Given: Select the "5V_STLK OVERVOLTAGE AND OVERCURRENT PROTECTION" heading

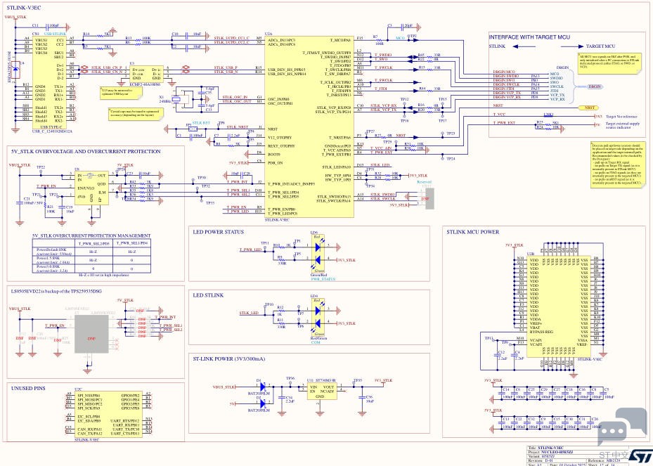Looking at the screenshot, I should 85,152.
